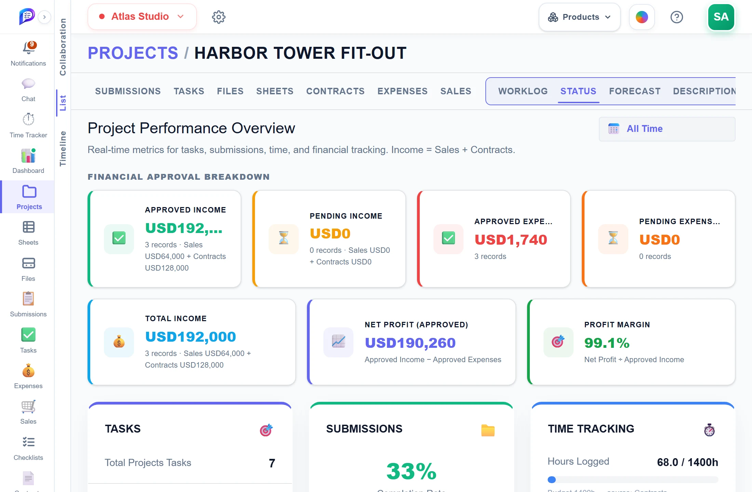Open the All Time date filter
The height and width of the screenshot is (492, 752).
click(x=667, y=129)
